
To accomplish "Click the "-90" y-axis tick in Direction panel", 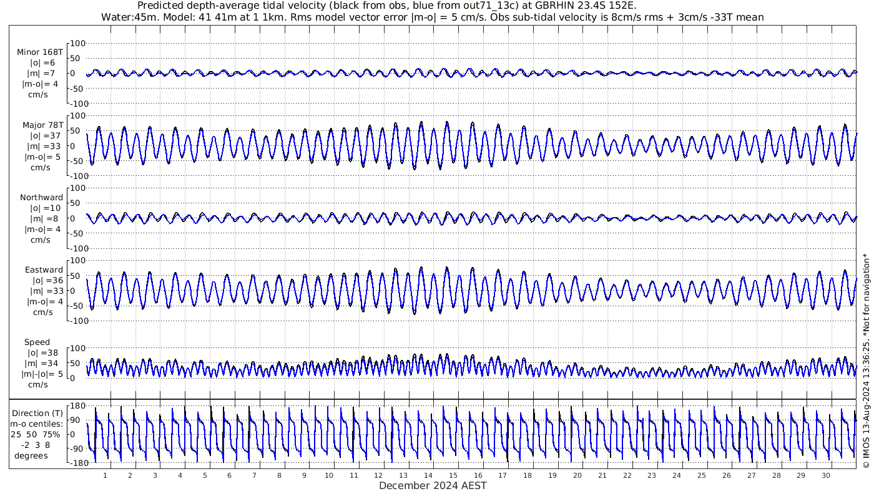I will (77, 448).
